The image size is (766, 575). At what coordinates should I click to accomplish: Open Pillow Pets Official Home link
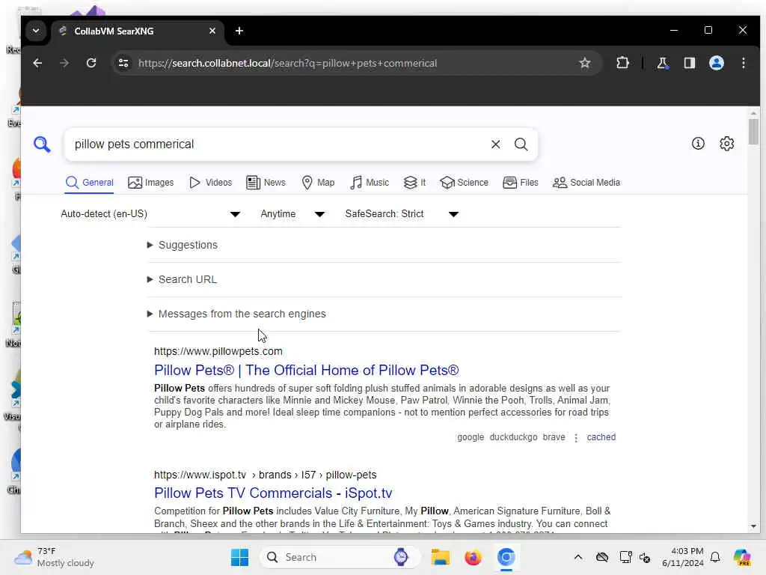click(306, 370)
